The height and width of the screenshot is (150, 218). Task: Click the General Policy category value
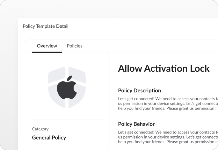coord(49,138)
